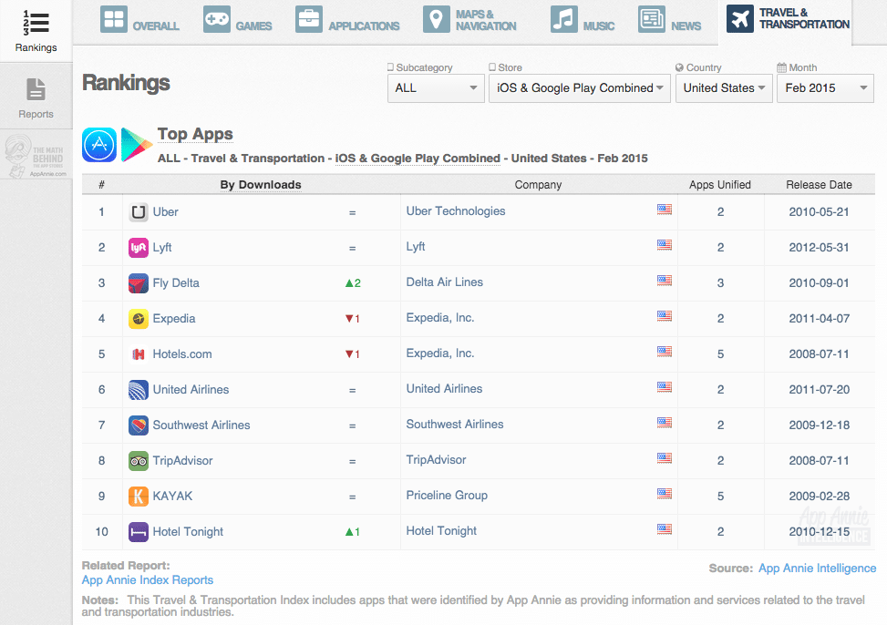The height and width of the screenshot is (625, 887).
Task: Click the Release Date column header
Action: pos(819,185)
